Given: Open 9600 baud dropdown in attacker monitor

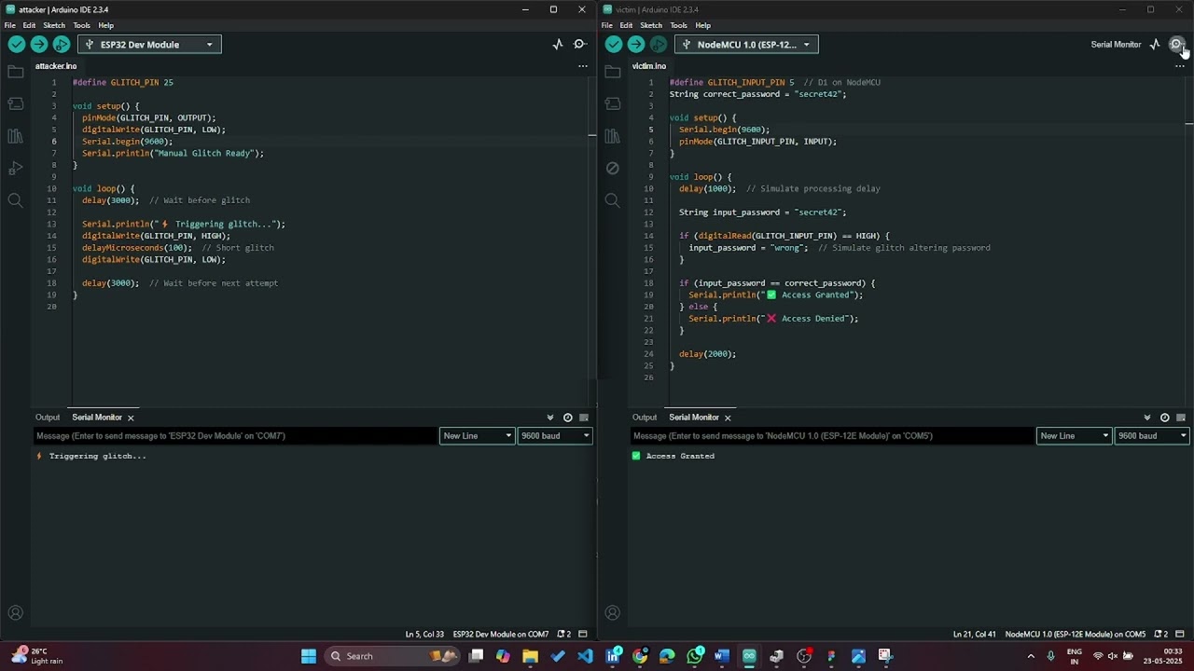Looking at the screenshot, I should coord(555,435).
